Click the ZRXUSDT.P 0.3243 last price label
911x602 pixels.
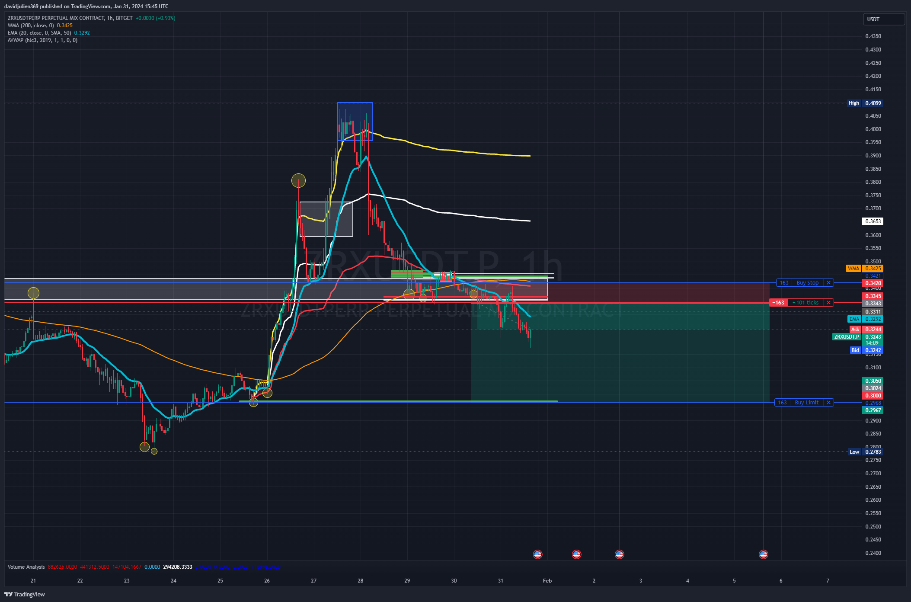(x=858, y=337)
